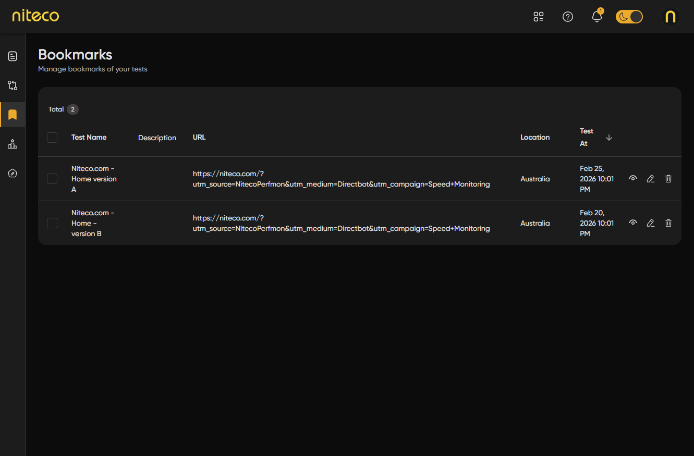The width and height of the screenshot is (694, 456).
Task: Open the notifications bell
Action: point(597,17)
